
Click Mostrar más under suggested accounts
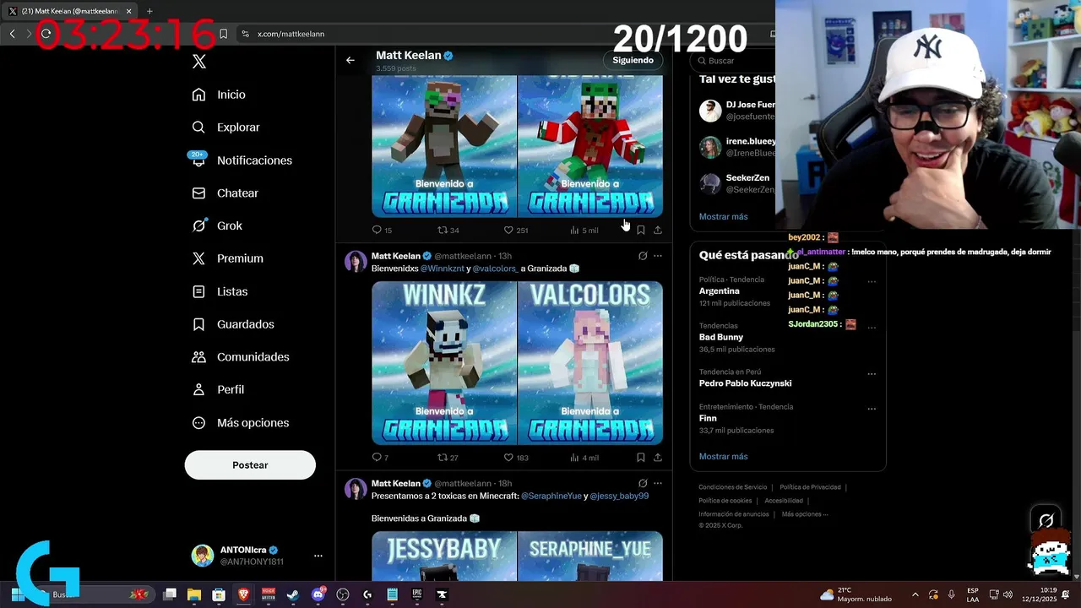click(723, 217)
